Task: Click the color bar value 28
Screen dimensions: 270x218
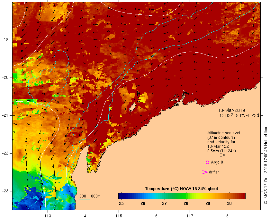Action: pyautogui.click(x=186, y=203)
